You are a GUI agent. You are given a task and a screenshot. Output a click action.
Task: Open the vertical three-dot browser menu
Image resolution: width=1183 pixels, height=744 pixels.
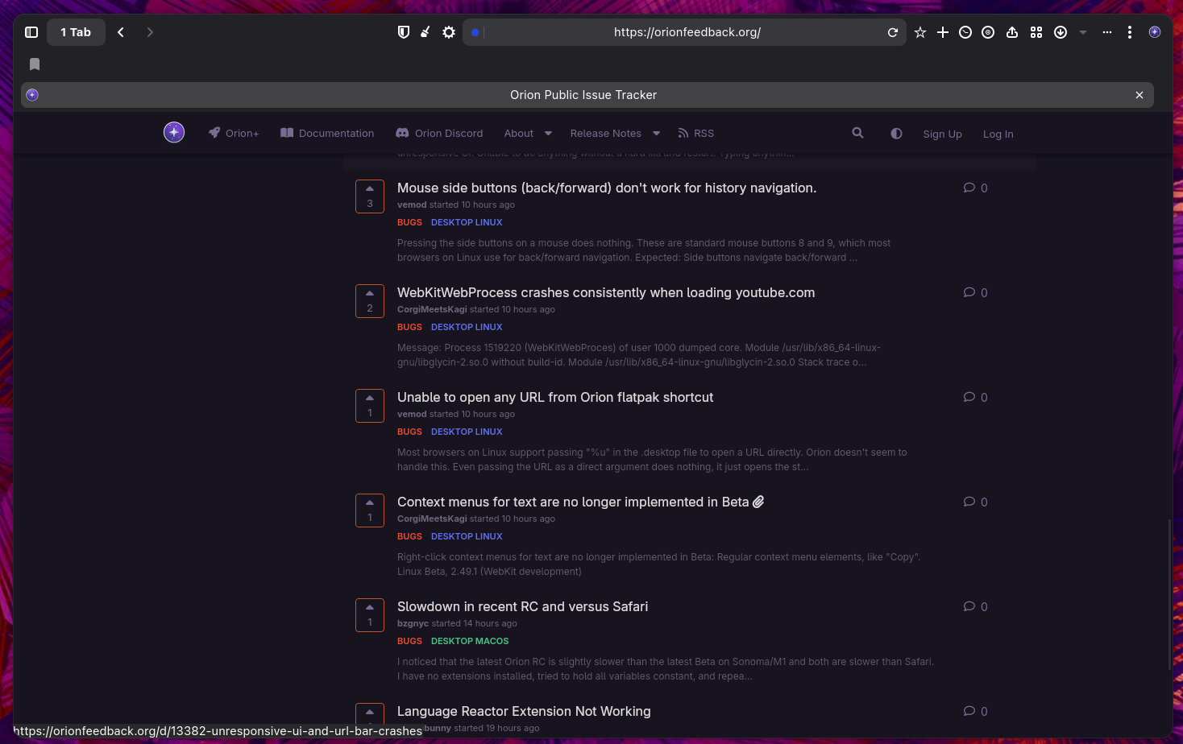[x=1130, y=32]
